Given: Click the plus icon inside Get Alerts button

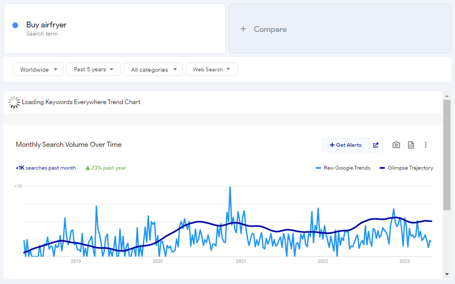Looking at the screenshot, I should [x=332, y=145].
